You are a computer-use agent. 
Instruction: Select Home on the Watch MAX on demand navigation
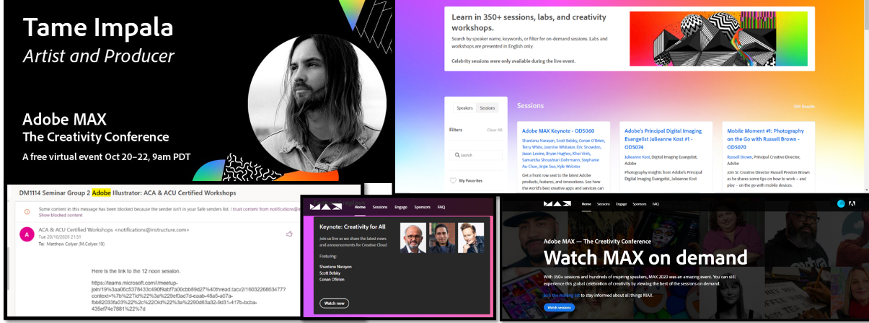pyautogui.click(x=587, y=204)
